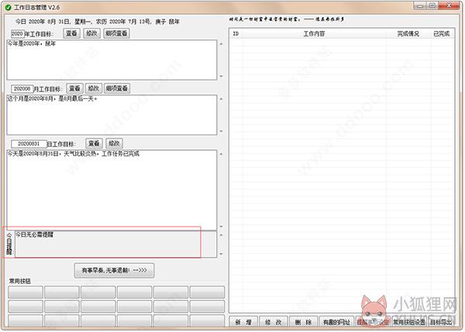Click the year input field showing 2020
465x332 pixels.
[x=17, y=34]
